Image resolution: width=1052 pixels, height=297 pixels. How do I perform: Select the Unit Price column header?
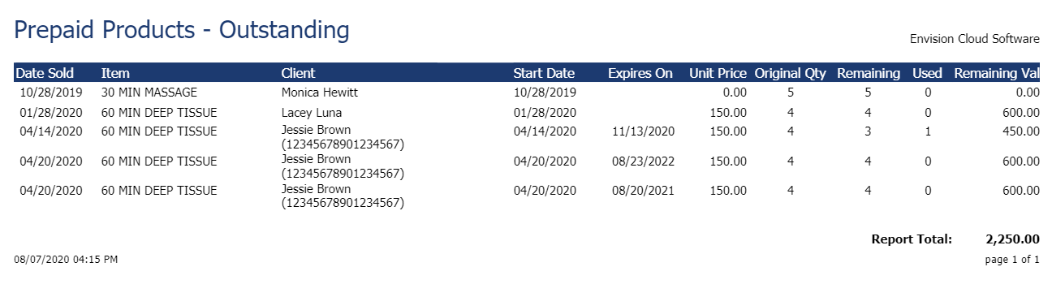[x=718, y=73]
